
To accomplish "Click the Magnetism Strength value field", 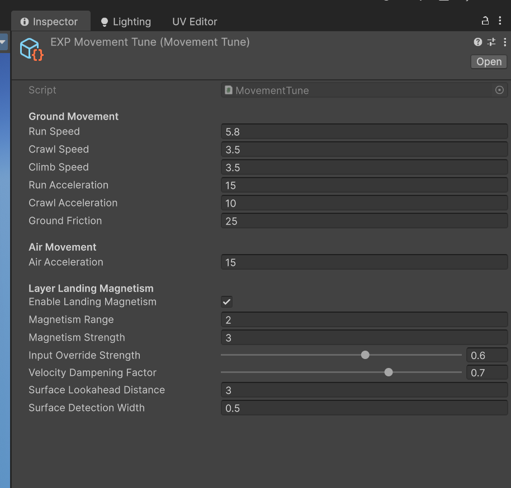I will pyautogui.click(x=365, y=338).
